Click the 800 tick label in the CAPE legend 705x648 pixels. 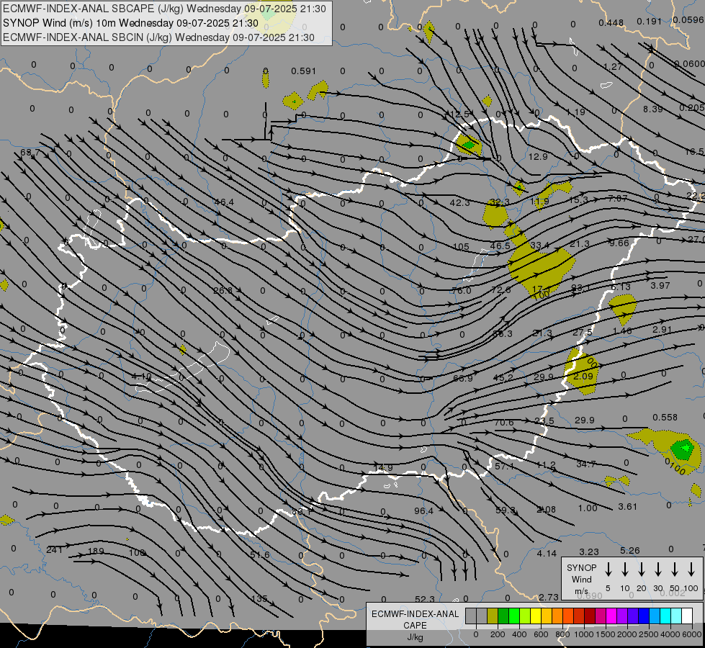tap(562, 634)
